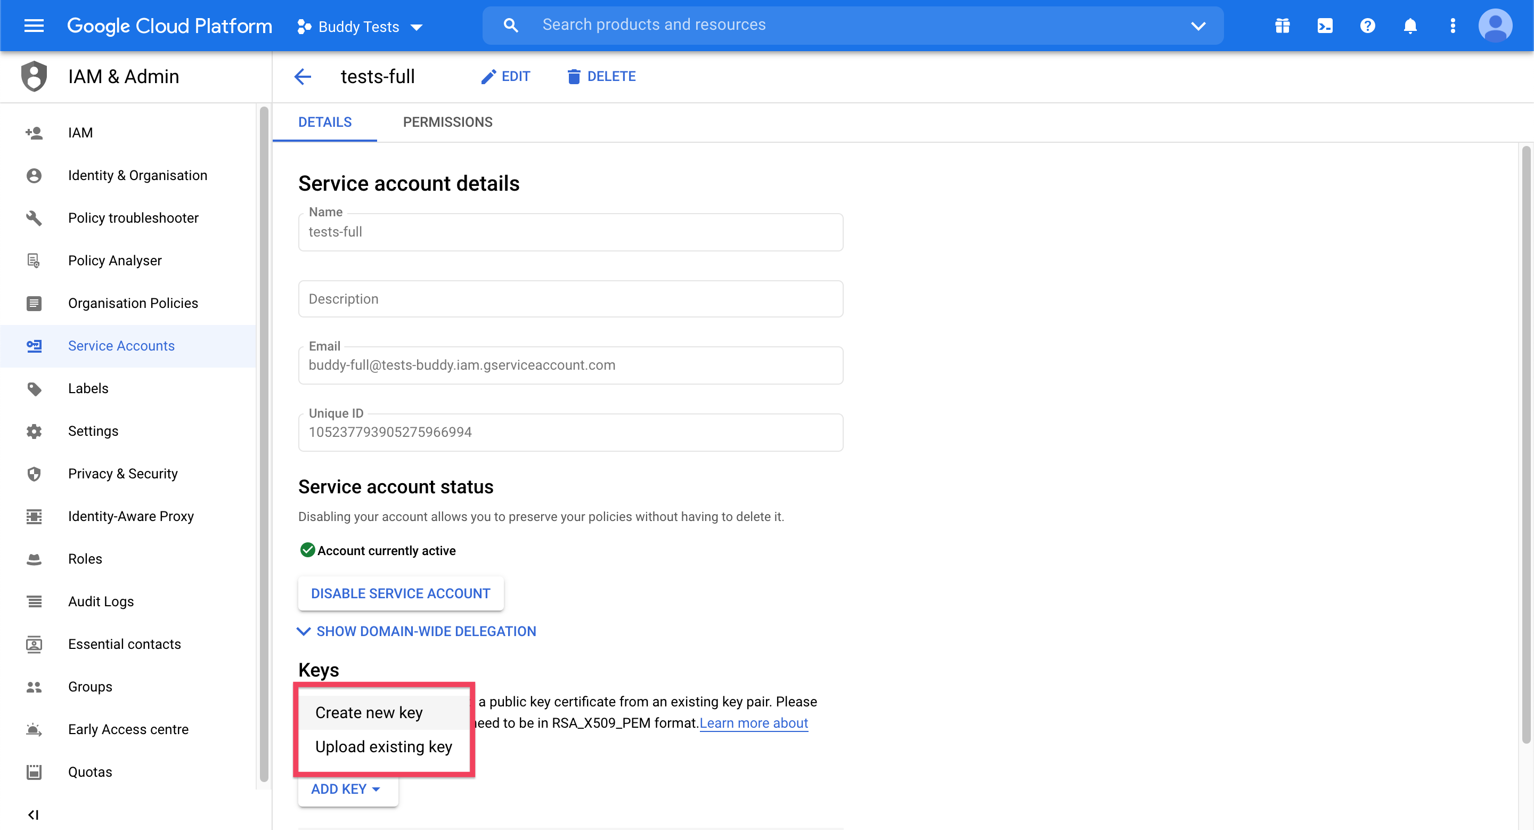Open the help question mark icon
Viewport: 1534px width, 830px height.
click(1367, 26)
